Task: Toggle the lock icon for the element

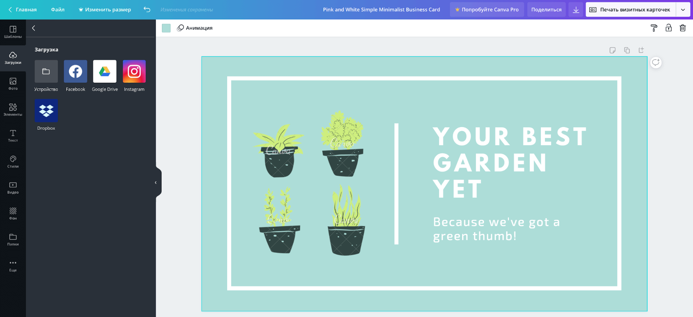Action: pos(668,28)
